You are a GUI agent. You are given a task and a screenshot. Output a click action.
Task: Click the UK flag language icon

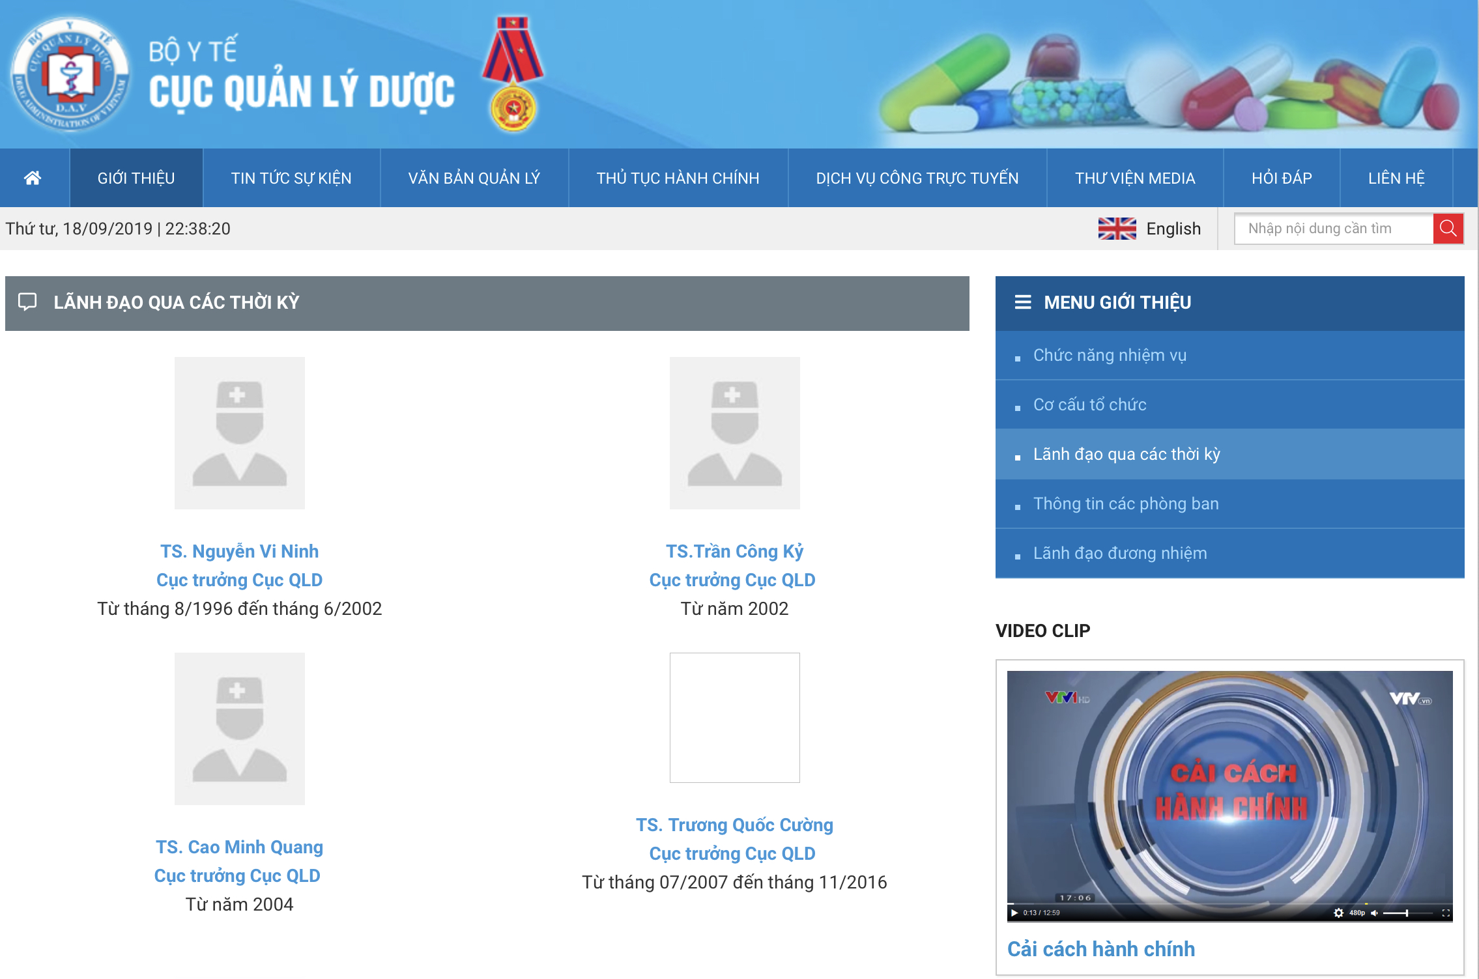coord(1117,229)
